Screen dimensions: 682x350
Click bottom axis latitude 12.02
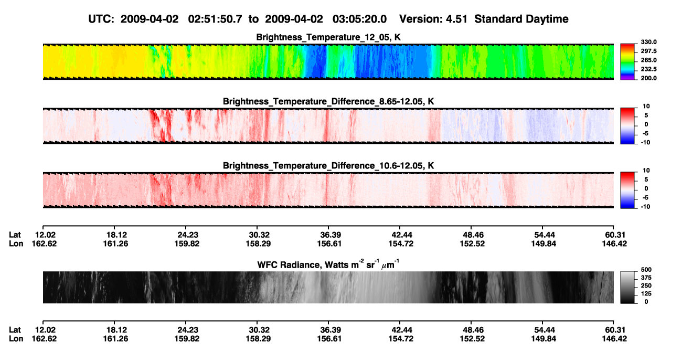45,330
